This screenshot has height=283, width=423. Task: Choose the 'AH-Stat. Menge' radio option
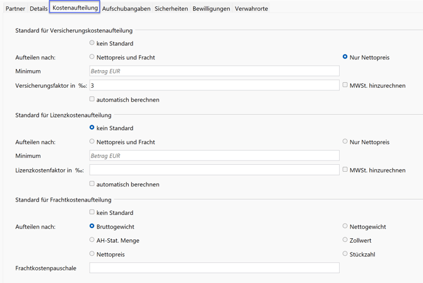click(92, 240)
